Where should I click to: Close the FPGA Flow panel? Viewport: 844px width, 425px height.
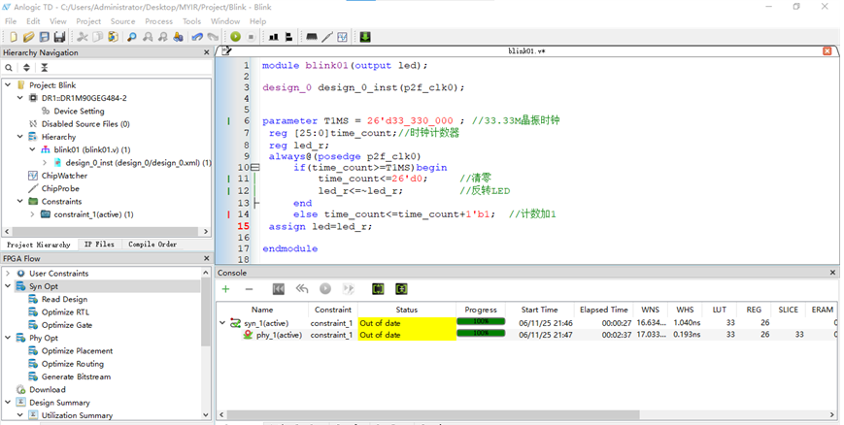tap(206, 259)
